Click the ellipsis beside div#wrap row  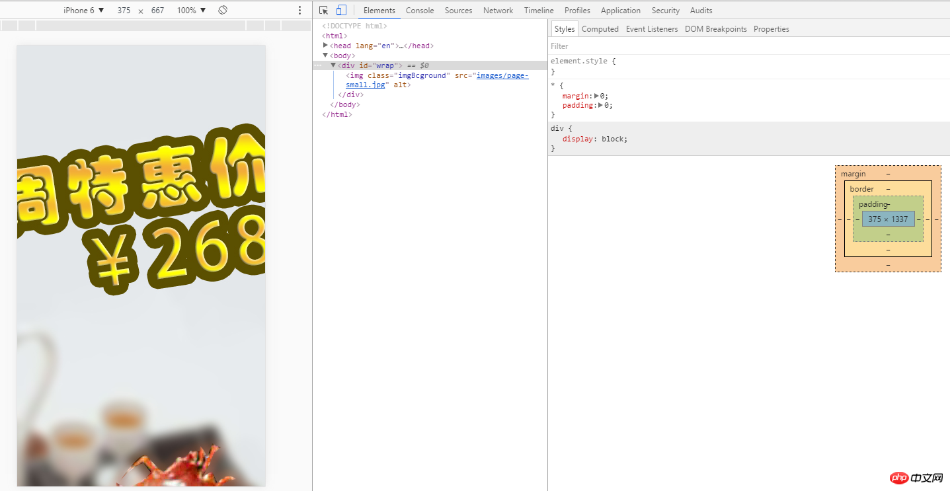(318, 65)
